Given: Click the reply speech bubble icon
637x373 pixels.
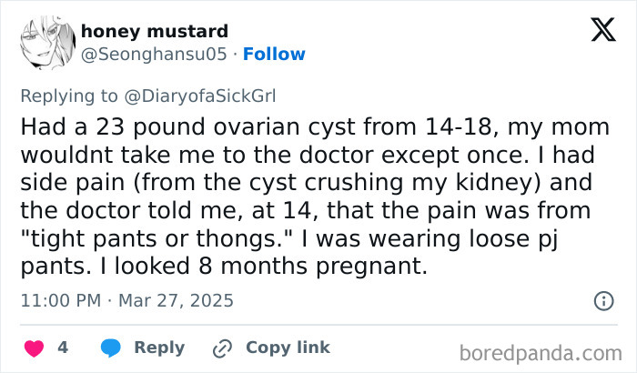Looking at the screenshot, I should point(111,348).
